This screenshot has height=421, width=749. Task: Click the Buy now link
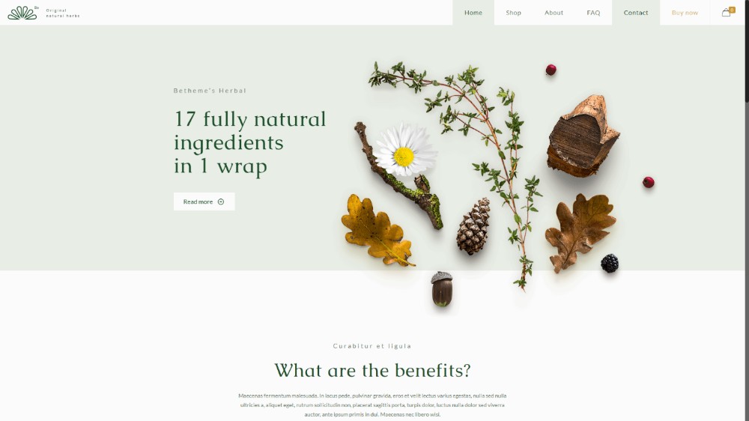click(685, 13)
